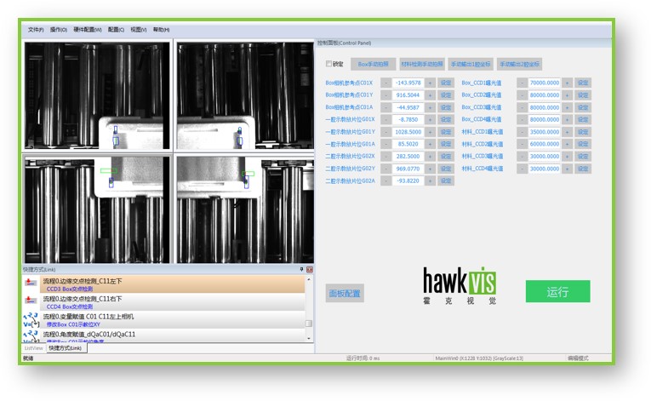Click the C01X value field -143.9578
This screenshot has width=651, height=401.
coord(408,83)
